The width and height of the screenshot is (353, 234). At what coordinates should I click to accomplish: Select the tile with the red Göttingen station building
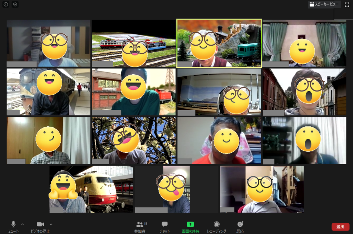coord(133,92)
